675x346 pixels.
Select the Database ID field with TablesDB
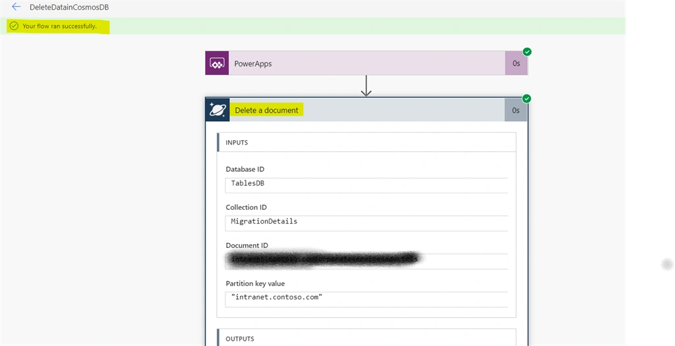pyautogui.click(x=367, y=185)
